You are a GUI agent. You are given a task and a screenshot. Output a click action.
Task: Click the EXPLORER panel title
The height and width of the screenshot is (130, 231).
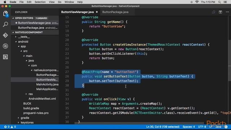(x=21, y=12)
